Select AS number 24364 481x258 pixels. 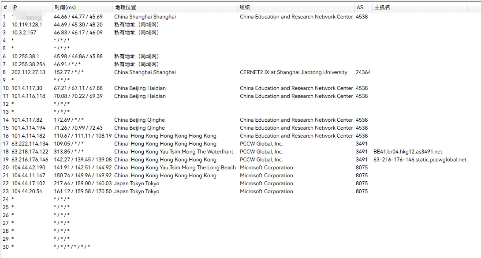point(363,72)
